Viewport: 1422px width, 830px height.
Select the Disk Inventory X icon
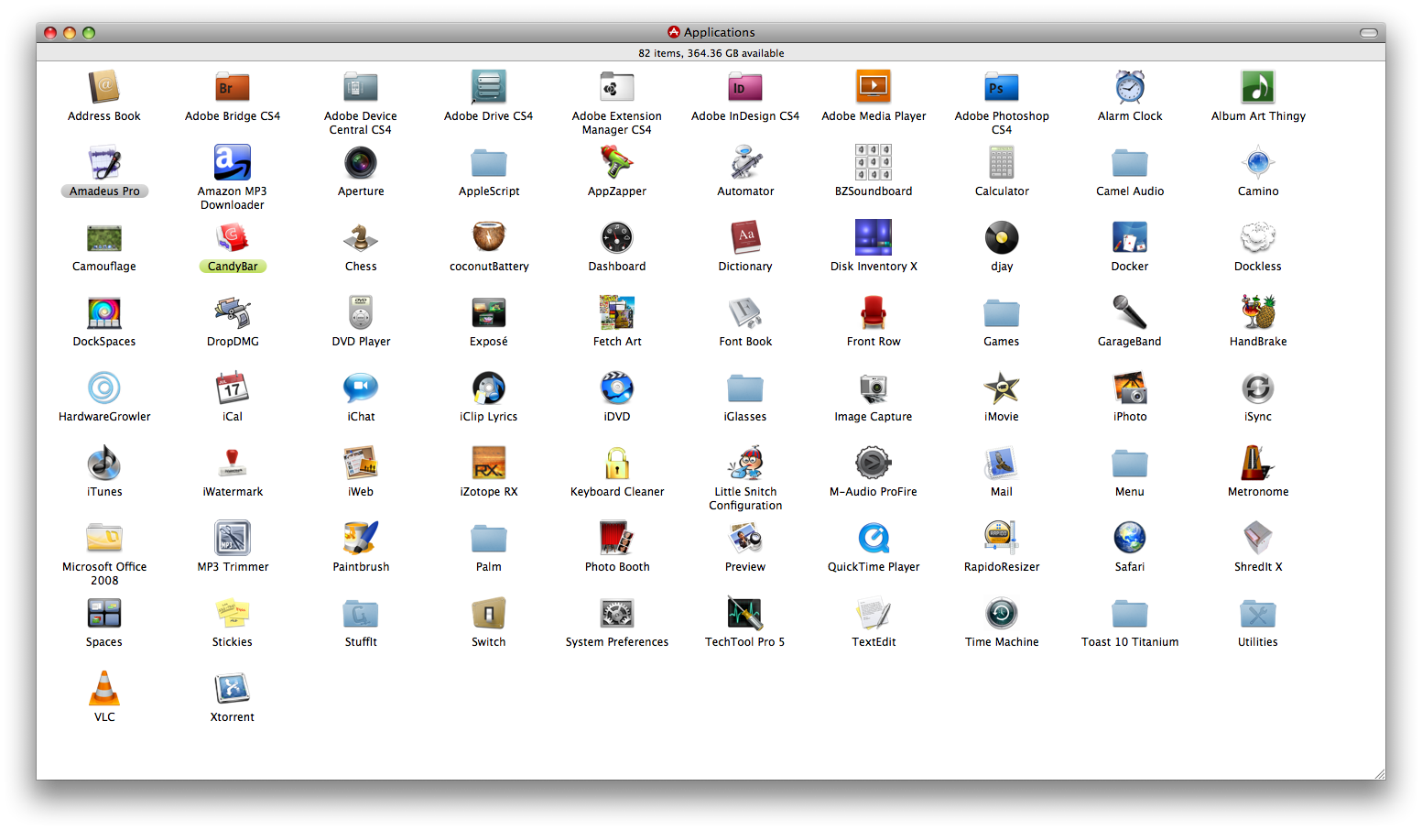point(874,237)
